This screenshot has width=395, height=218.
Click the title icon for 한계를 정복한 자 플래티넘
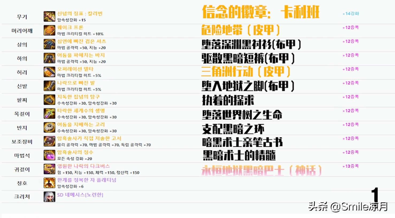(x=49, y=183)
